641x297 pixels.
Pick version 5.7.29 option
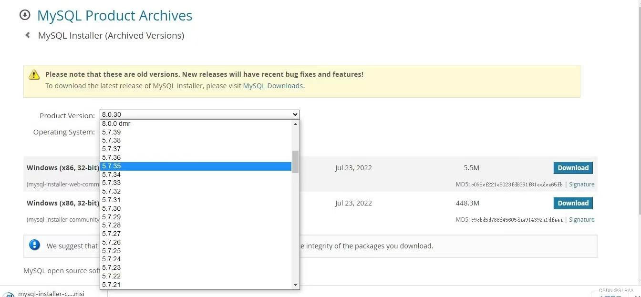pyautogui.click(x=196, y=217)
